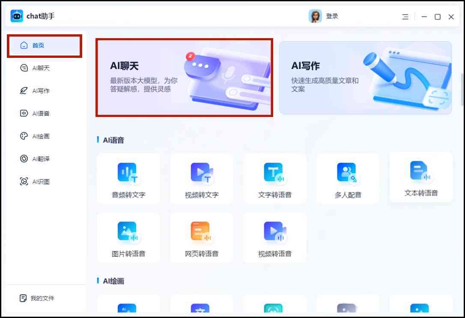The width and height of the screenshot is (465, 318).
Task: Click the 文字转语音 label text
Action: coord(274,195)
